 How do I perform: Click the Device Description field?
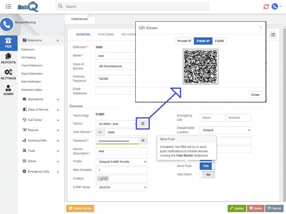tap(121, 151)
